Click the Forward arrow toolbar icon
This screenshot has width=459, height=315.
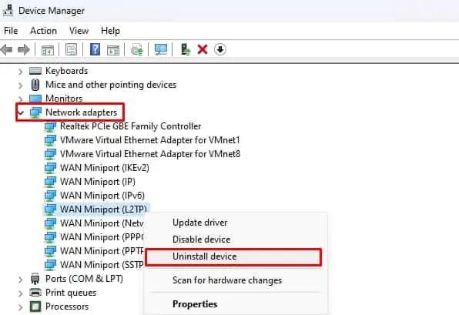pyautogui.click(x=24, y=49)
